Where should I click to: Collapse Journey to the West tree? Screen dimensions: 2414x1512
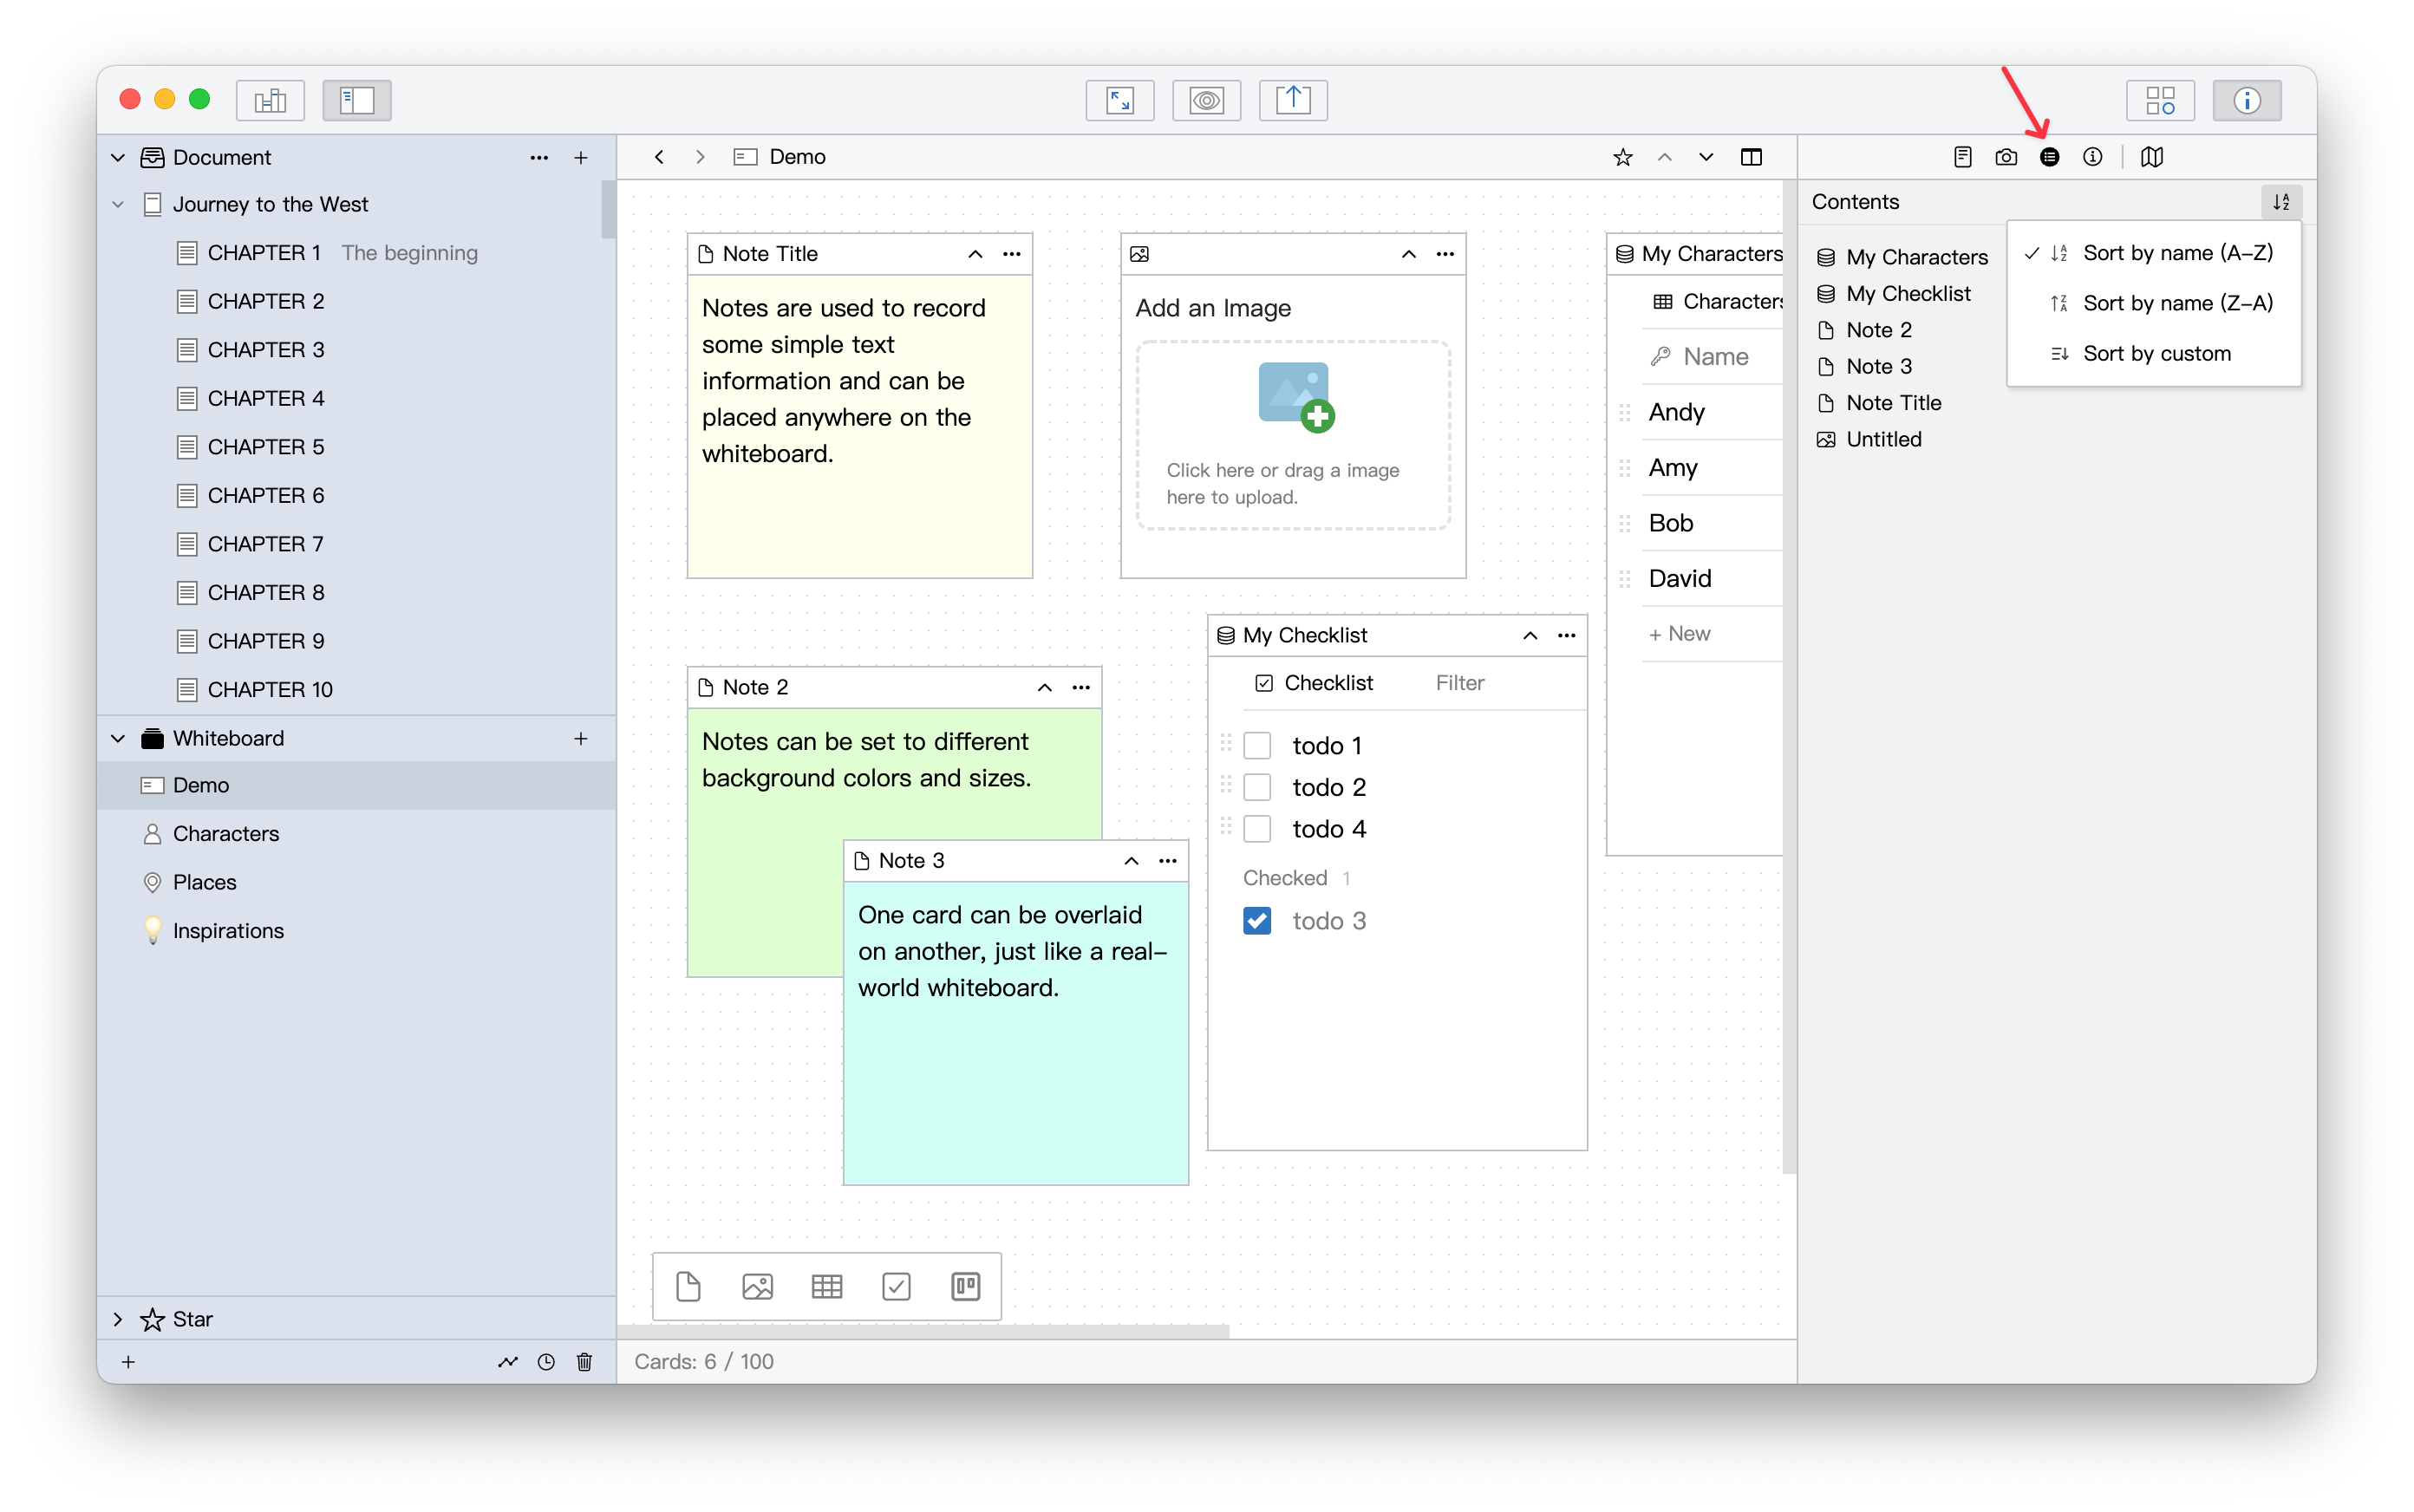(118, 204)
